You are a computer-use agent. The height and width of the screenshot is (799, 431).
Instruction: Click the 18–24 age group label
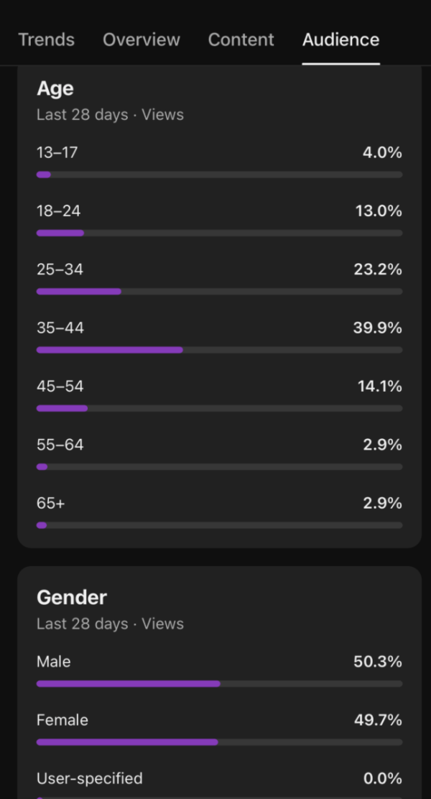point(58,211)
